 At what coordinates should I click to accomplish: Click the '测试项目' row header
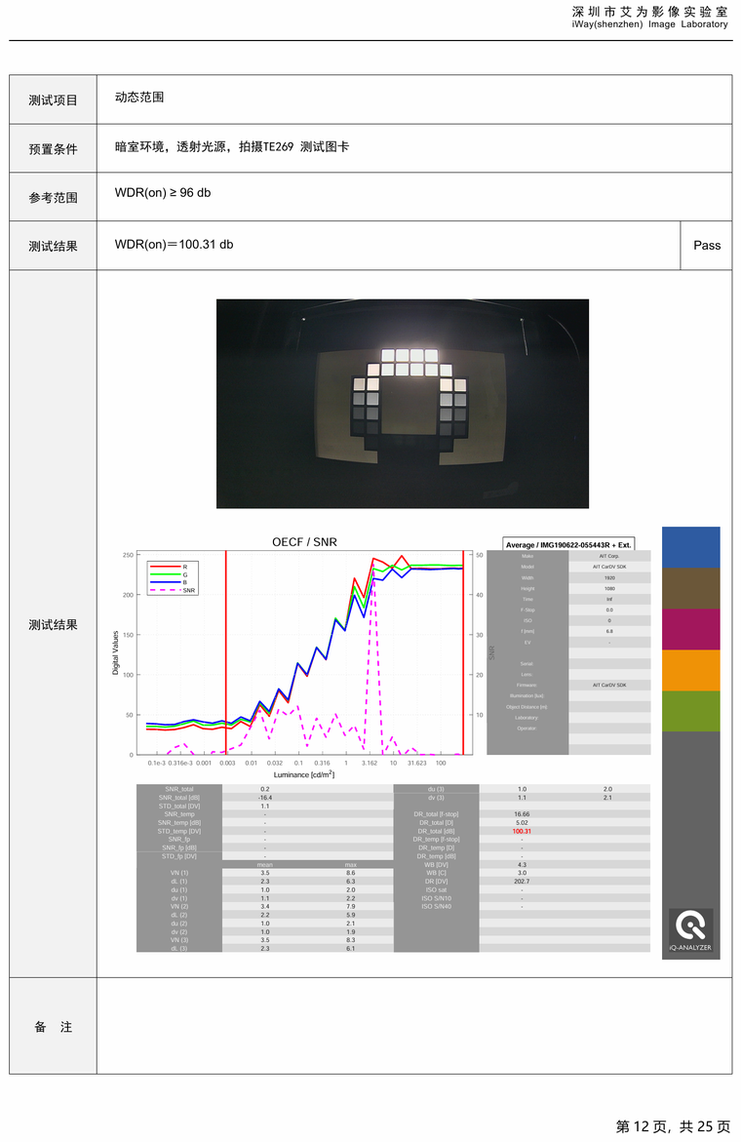tap(53, 99)
